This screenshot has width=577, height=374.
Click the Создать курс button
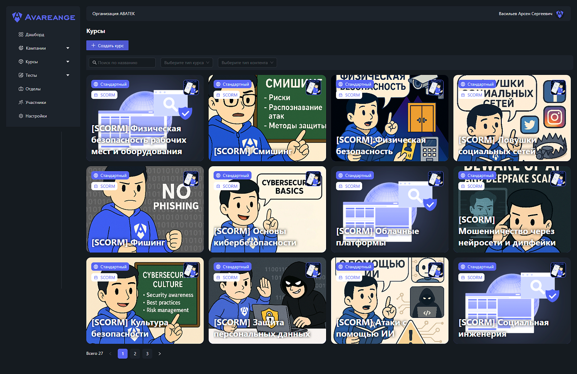pyautogui.click(x=107, y=45)
